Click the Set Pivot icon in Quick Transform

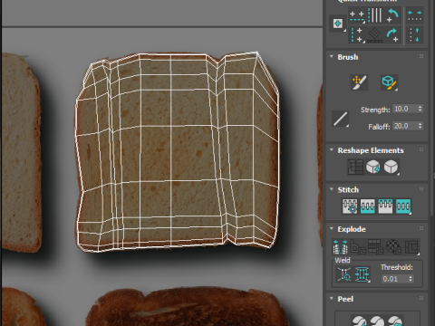click(338, 24)
